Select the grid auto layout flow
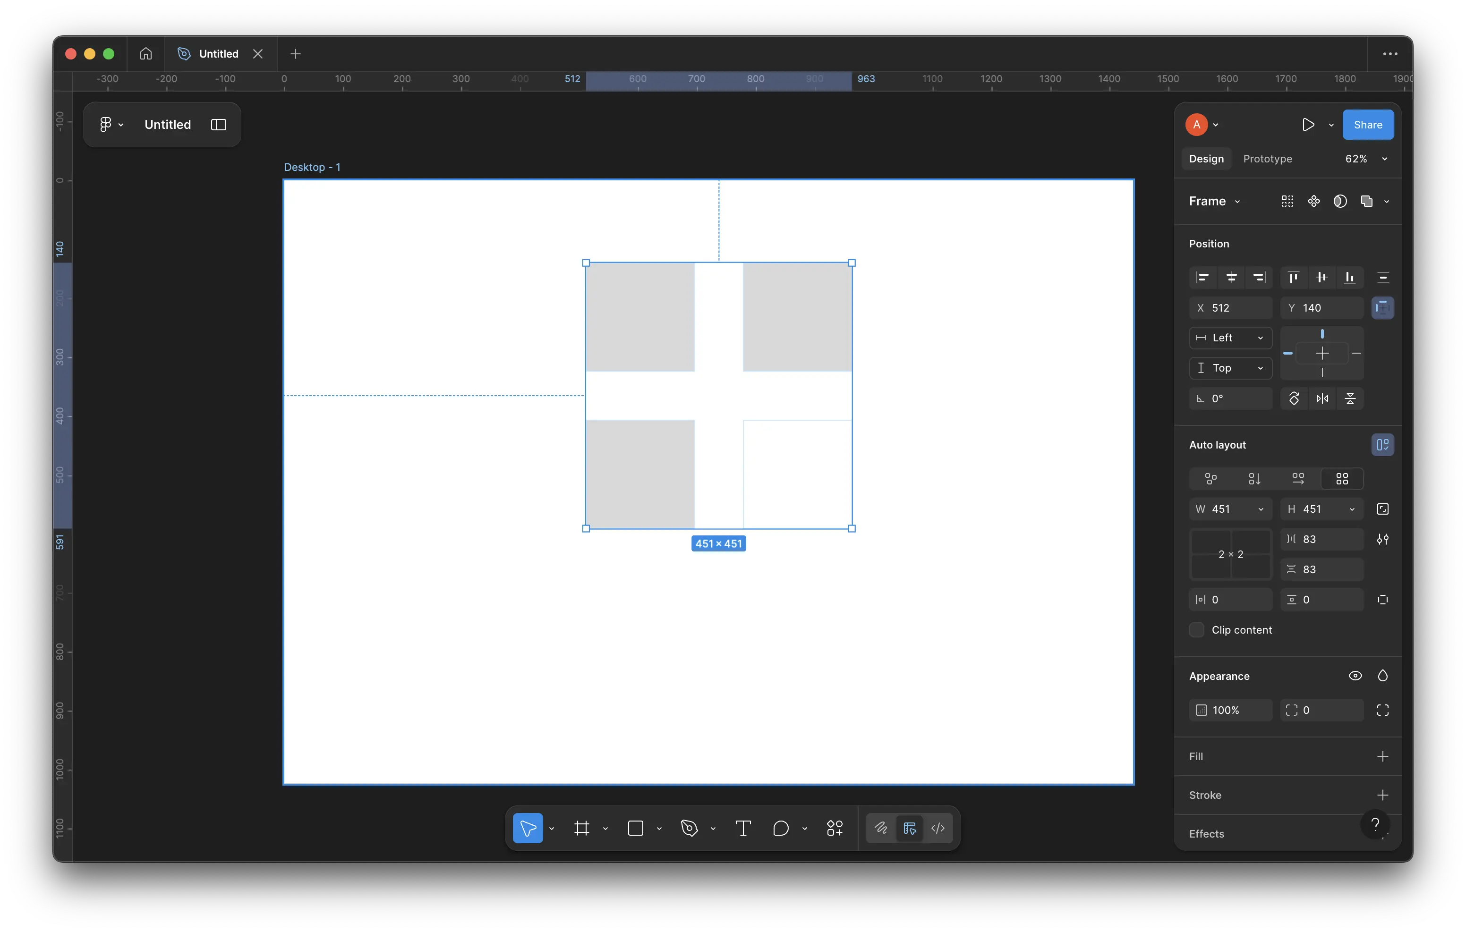 pyautogui.click(x=1342, y=479)
